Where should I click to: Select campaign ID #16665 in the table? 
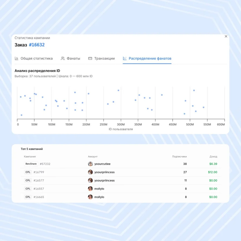tap(39, 197)
